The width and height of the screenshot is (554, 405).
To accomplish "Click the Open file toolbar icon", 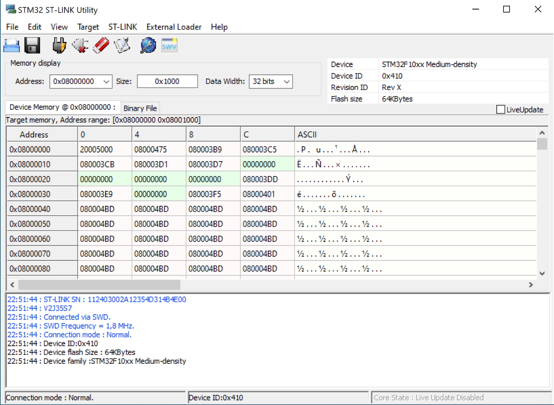I will coord(12,46).
